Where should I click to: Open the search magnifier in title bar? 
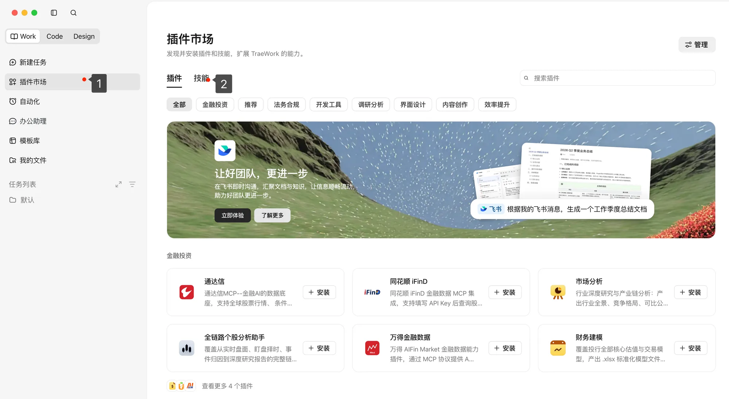pyautogui.click(x=74, y=13)
